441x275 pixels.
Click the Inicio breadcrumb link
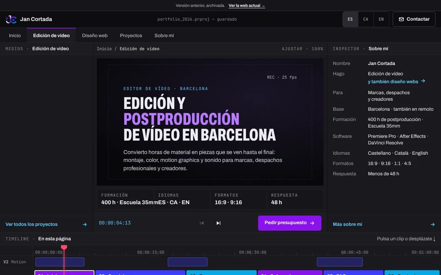click(x=104, y=49)
